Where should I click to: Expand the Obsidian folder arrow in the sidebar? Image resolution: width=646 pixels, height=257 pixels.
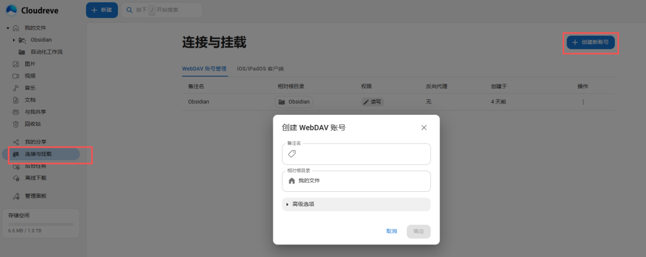click(14, 40)
